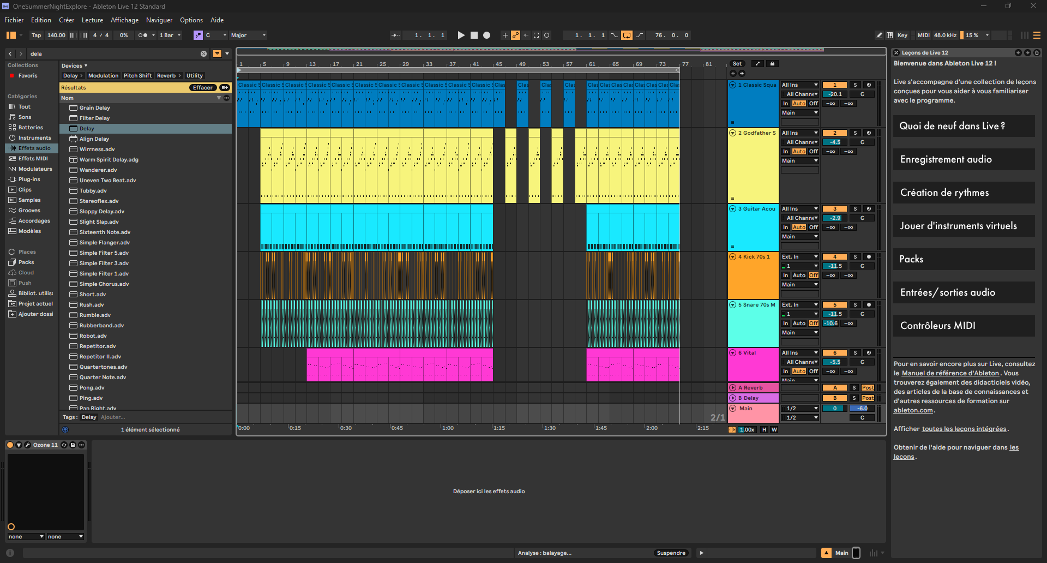Toggle track 1 activator button
Screen dimensions: 1047x563
click(x=834, y=85)
